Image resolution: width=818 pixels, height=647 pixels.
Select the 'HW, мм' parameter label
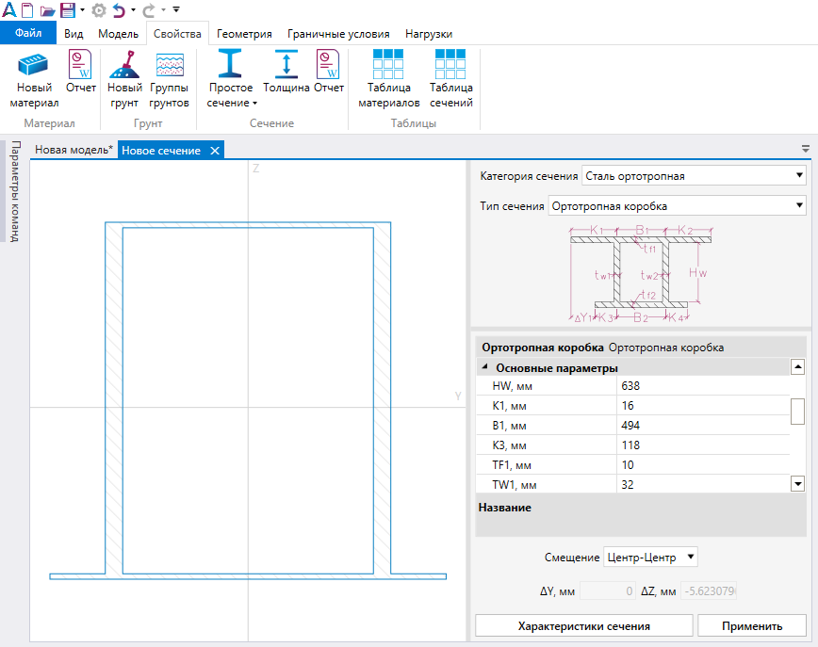513,386
